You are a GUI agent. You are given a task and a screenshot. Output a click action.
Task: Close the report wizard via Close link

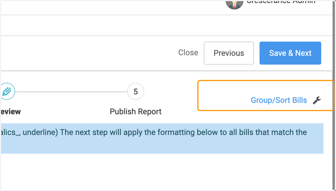tap(188, 53)
